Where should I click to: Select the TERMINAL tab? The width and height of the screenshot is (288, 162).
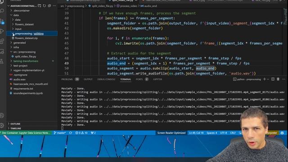[126, 79]
